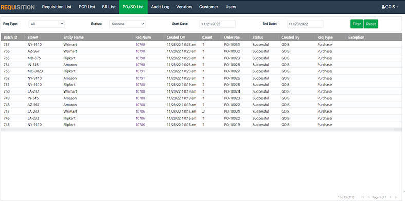Go to next page arrow
This screenshot has height=203, width=405.
[x=391, y=197]
